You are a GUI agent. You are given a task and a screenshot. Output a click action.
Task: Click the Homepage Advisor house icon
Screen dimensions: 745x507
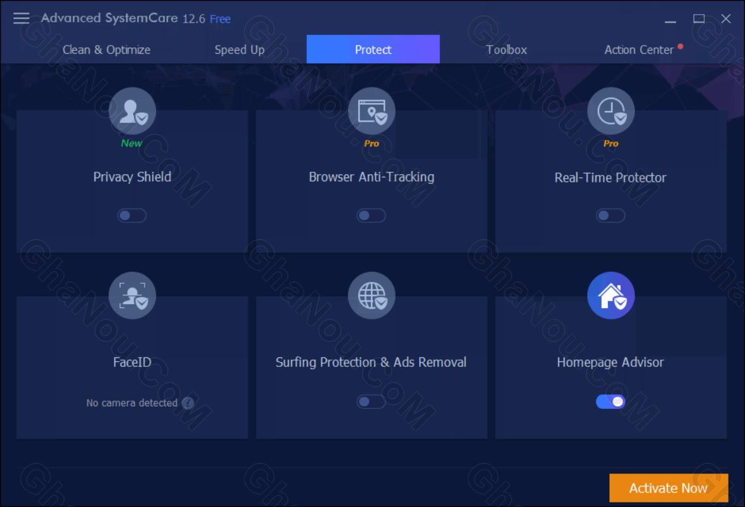[x=611, y=295]
